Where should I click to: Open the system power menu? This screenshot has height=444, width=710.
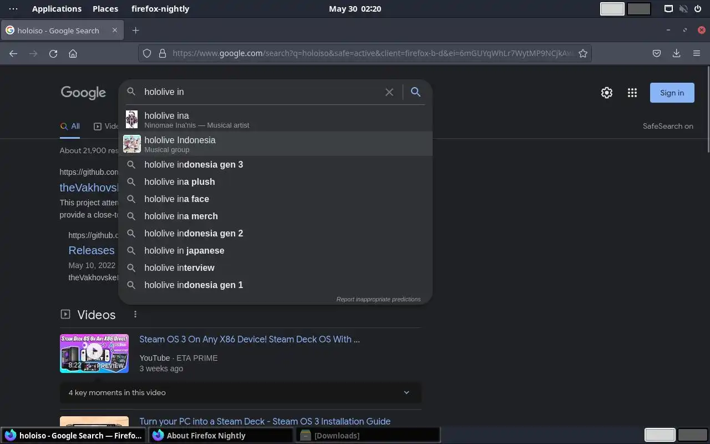pos(697,8)
